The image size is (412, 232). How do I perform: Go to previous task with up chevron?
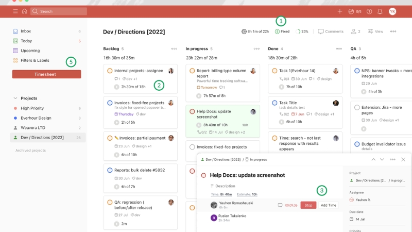coord(373,159)
